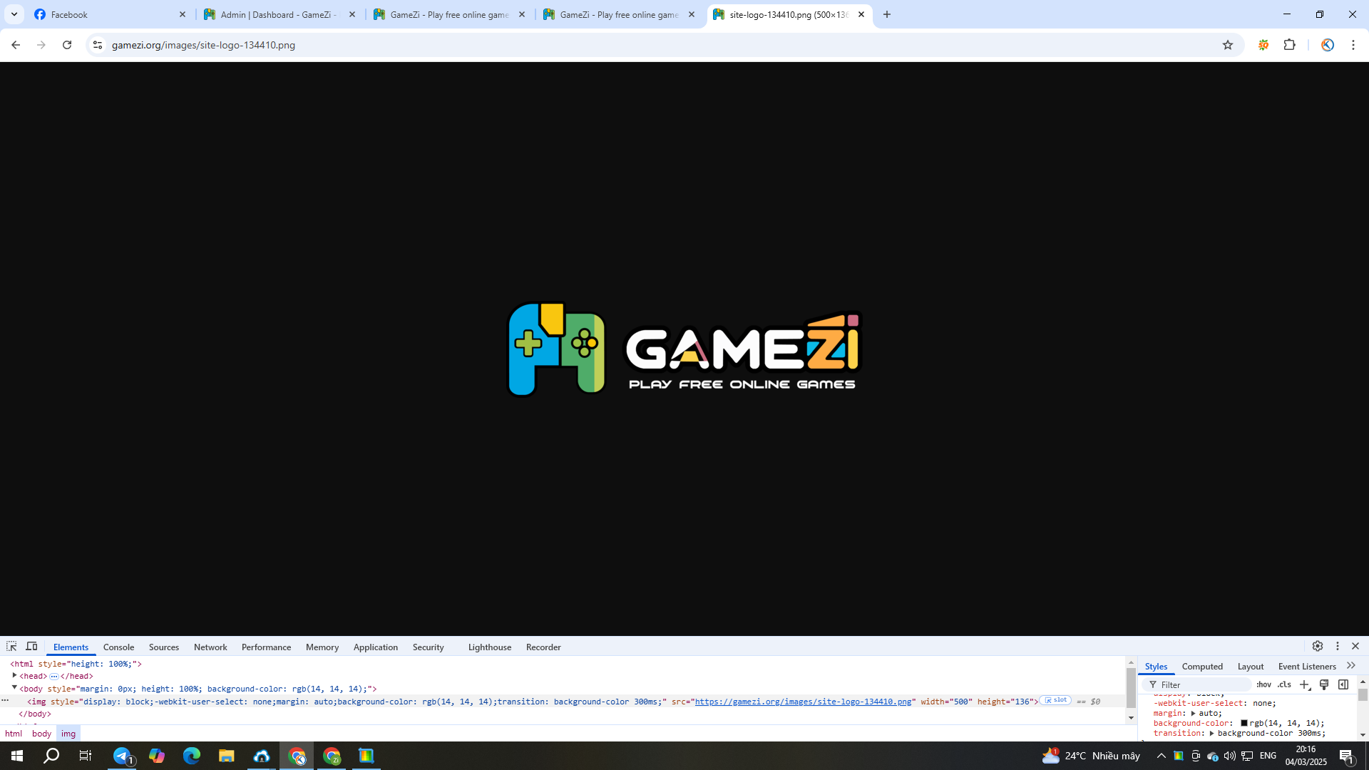Switch to the Console panel tab
Screen dimensions: 1369x770
tap(118, 647)
